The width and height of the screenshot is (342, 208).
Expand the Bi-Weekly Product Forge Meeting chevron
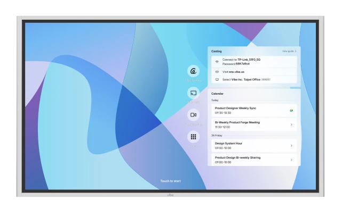(x=291, y=124)
